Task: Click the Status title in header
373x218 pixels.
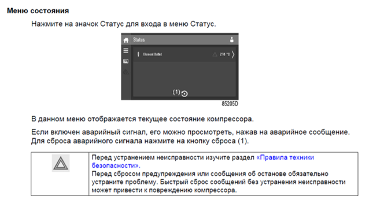Action: point(139,40)
